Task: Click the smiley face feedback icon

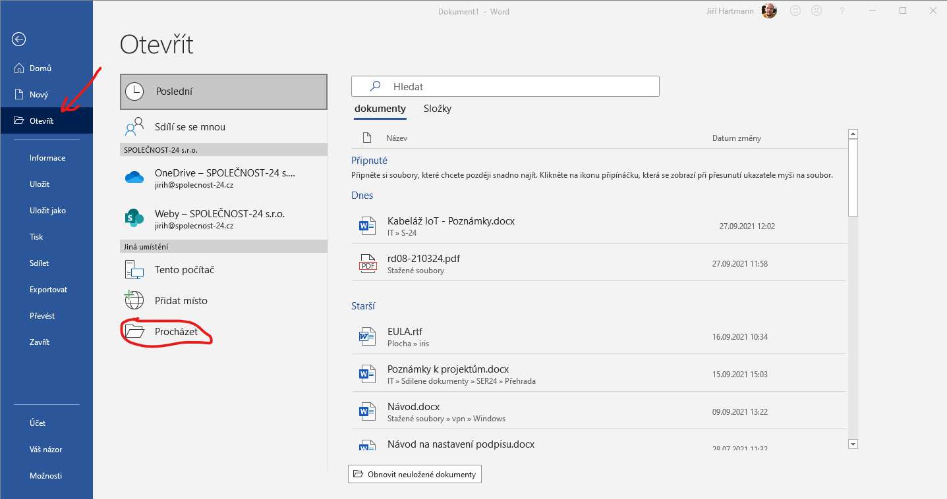Action: tap(795, 11)
